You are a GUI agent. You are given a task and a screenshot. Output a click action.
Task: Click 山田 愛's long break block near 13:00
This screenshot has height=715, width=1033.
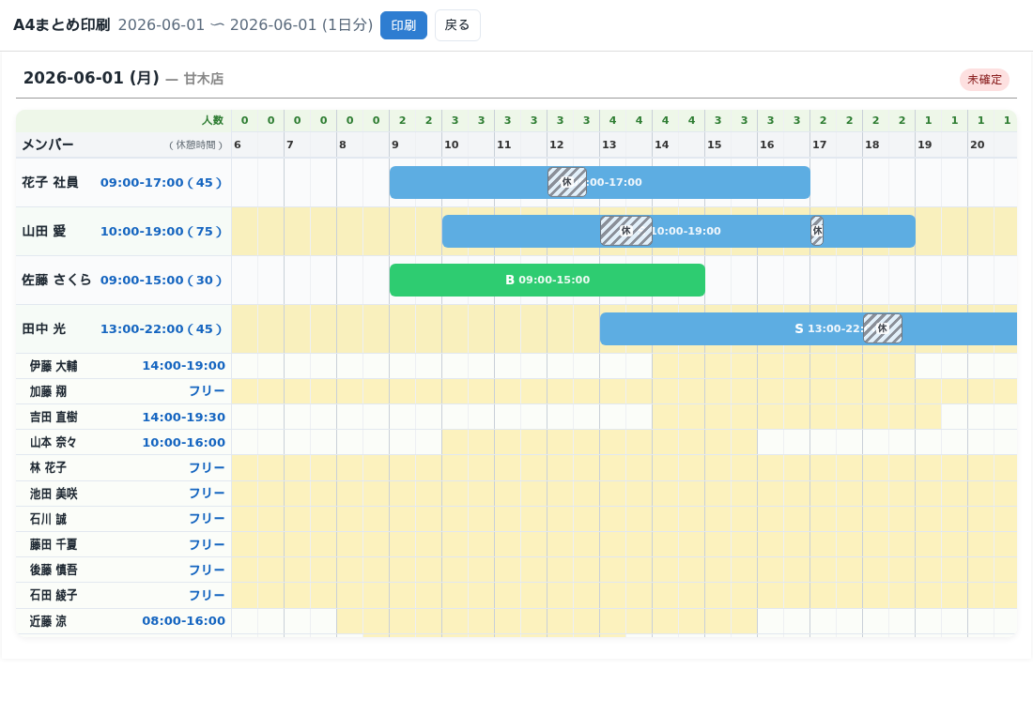625,231
